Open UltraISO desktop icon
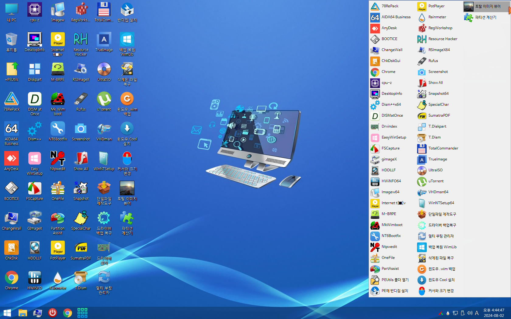The height and width of the screenshot is (319, 511). (x=104, y=72)
